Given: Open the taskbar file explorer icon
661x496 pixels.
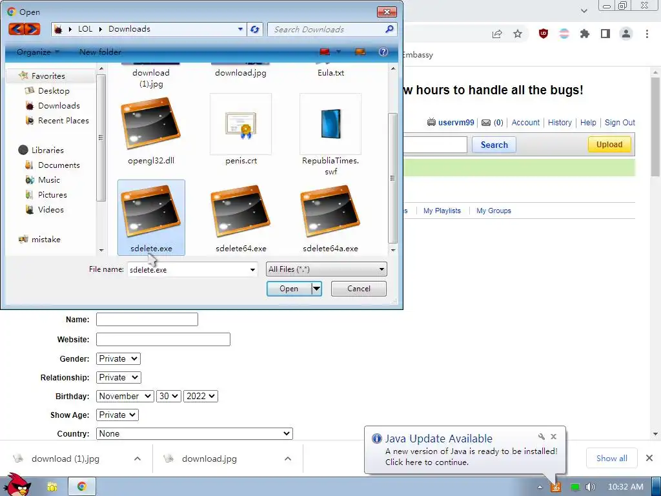Looking at the screenshot, I should [x=52, y=487].
